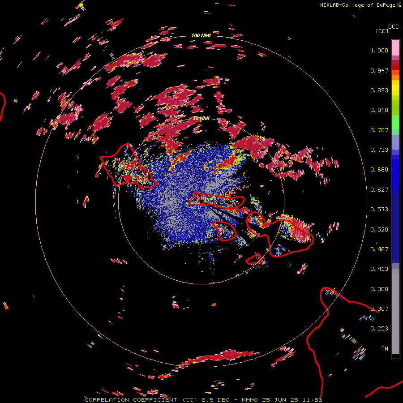This screenshot has width=403, height=403.
Task: Select the 0.573 scale value
Action: (x=379, y=210)
